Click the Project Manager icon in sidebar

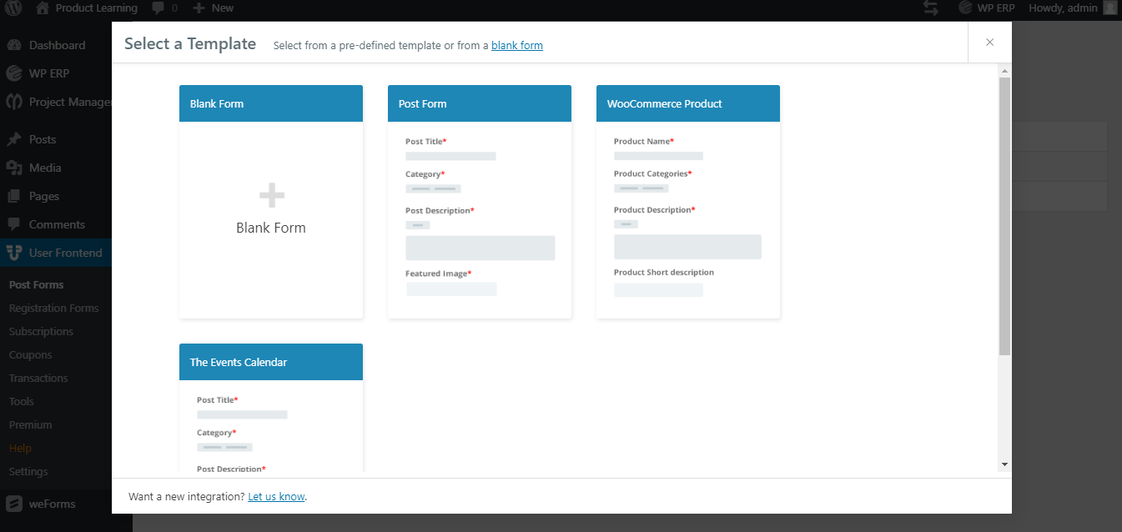point(14,102)
